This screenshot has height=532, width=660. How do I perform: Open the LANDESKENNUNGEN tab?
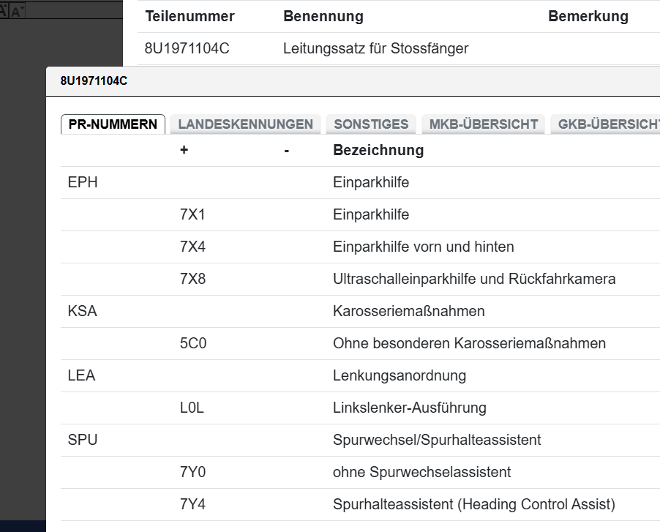pos(245,124)
